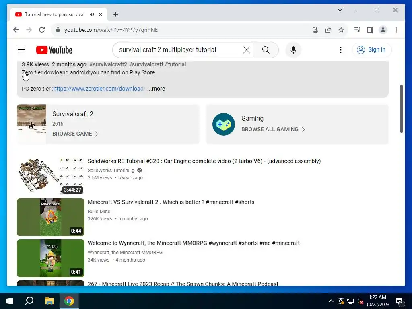Open SolidWorks Car Engine video thumbnail
The width and height of the screenshot is (412, 309).
click(51, 176)
